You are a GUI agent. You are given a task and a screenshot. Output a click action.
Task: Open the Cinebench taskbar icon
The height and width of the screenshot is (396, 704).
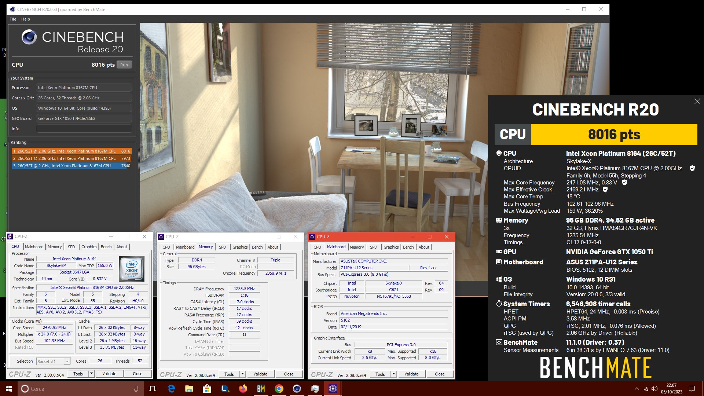(x=297, y=389)
